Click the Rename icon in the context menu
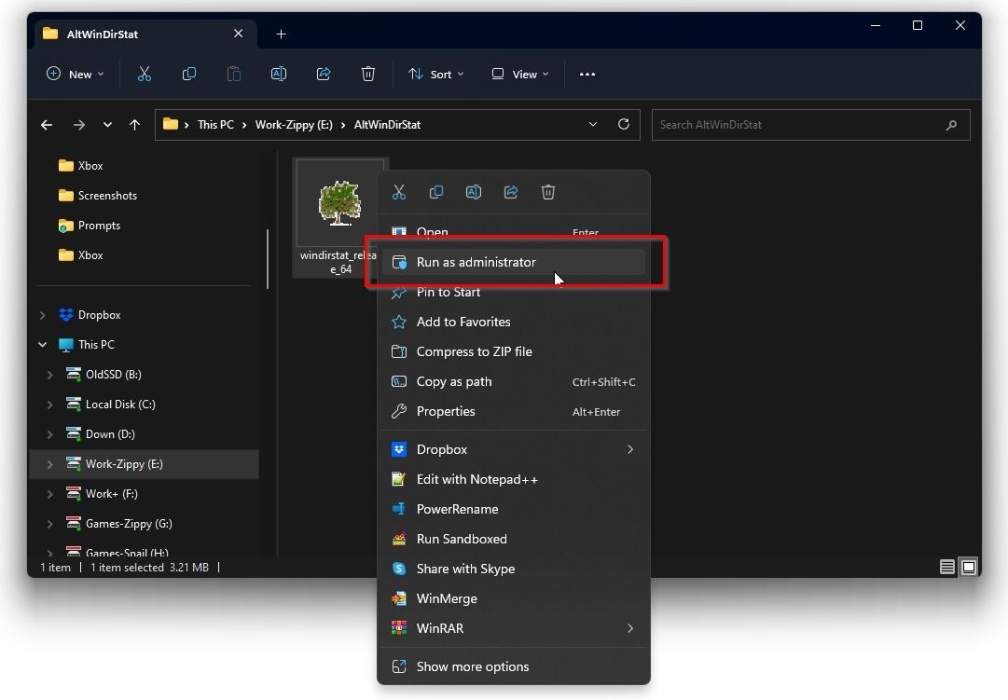1008x700 pixels. pos(474,192)
